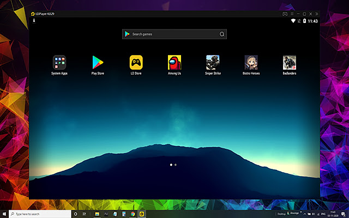
Task: Click the Windows taskbar search box
Action: coord(38,214)
